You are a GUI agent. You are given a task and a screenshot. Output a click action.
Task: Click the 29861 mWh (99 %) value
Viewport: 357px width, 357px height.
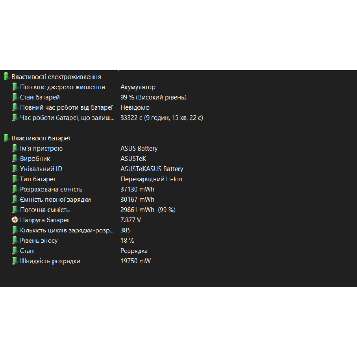point(148,210)
